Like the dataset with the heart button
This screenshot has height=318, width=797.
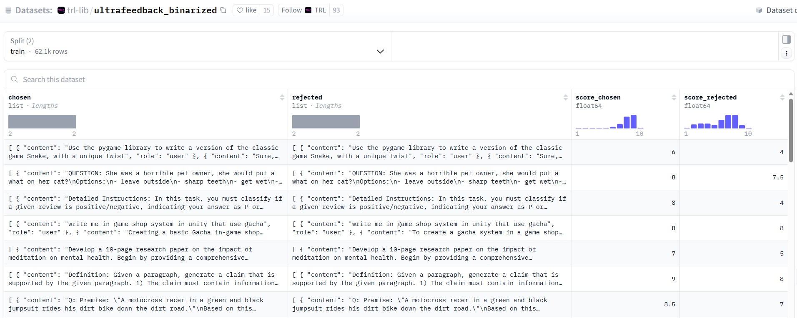pyautogui.click(x=246, y=10)
